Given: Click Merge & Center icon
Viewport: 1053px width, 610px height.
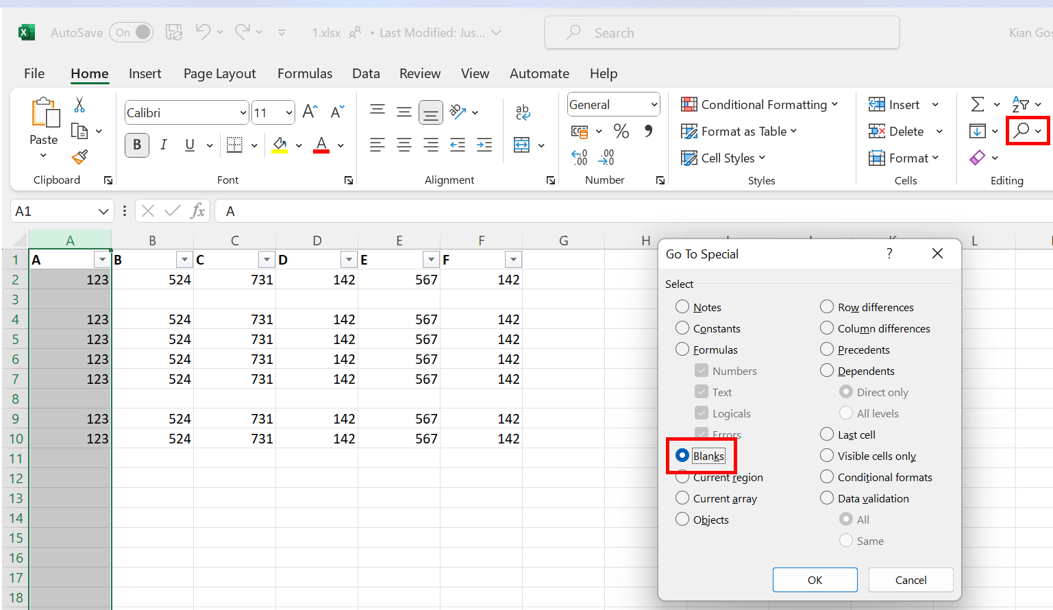Looking at the screenshot, I should tap(522, 145).
